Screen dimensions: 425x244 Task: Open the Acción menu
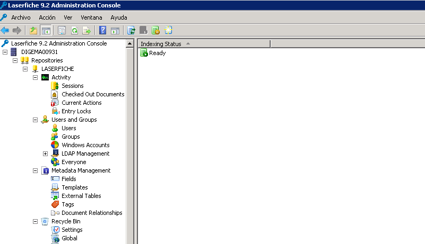pyautogui.click(x=47, y=17)
